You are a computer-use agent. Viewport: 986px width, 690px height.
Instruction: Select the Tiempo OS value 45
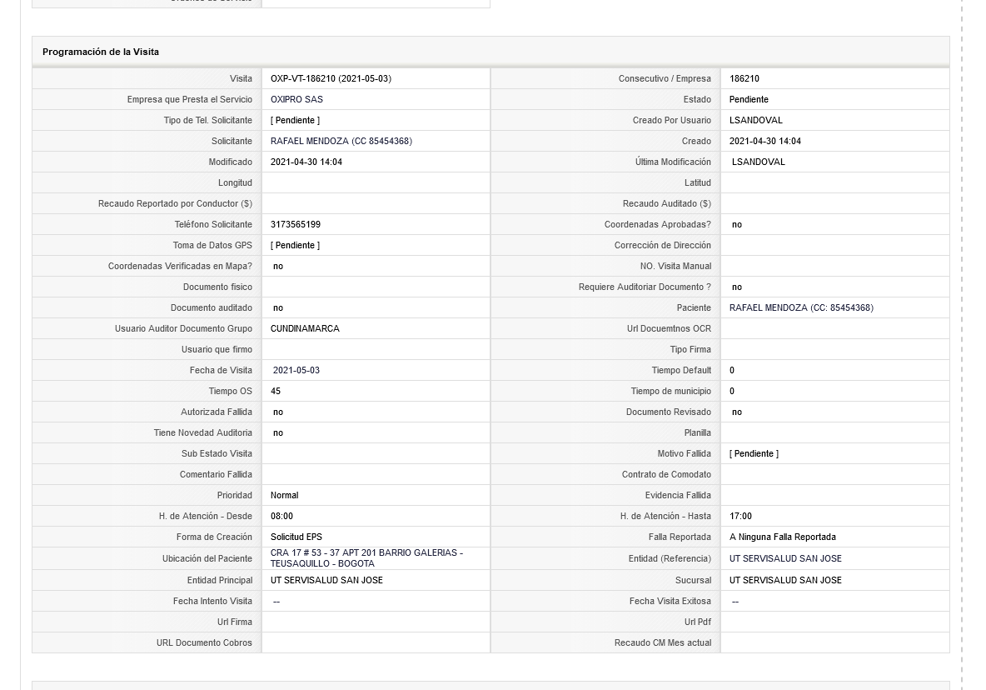276,391
